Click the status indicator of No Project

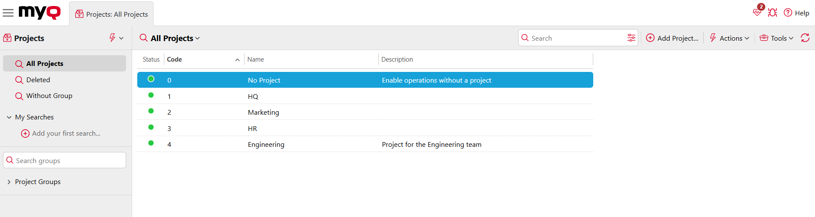(151, 79)
